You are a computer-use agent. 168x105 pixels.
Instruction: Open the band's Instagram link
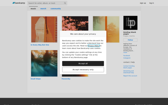tap(127, 58)
